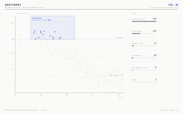Click the blue value 6

pos(156,67)
